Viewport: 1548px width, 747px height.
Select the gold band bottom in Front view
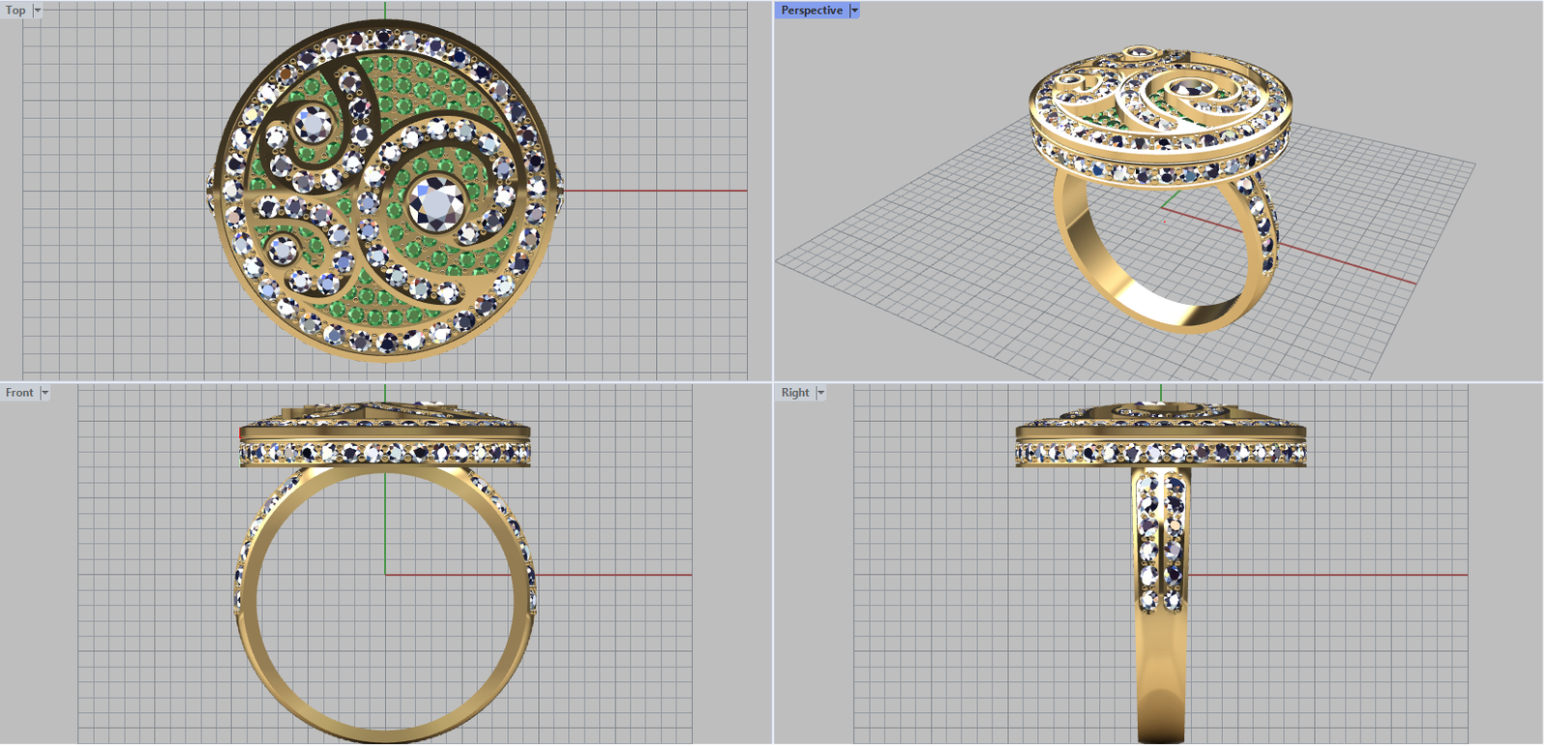385,733
